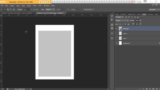
Task: Click the Opacity value field
Action: click(x=137, y=20)
